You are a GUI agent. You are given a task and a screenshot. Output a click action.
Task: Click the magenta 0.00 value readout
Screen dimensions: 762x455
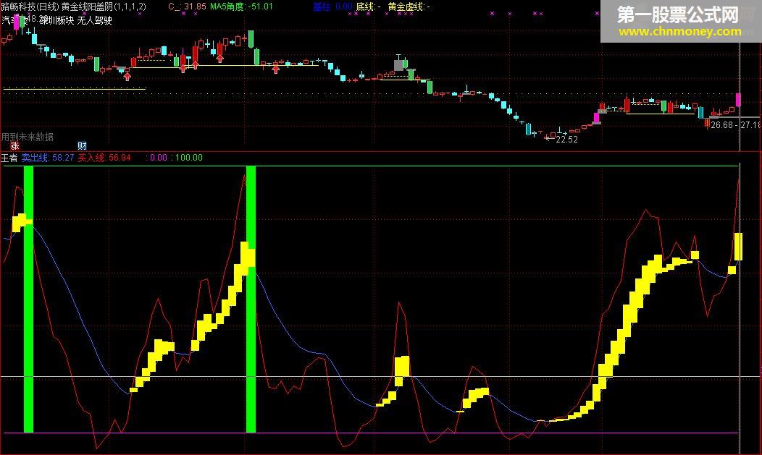click(x=159, y=158)
